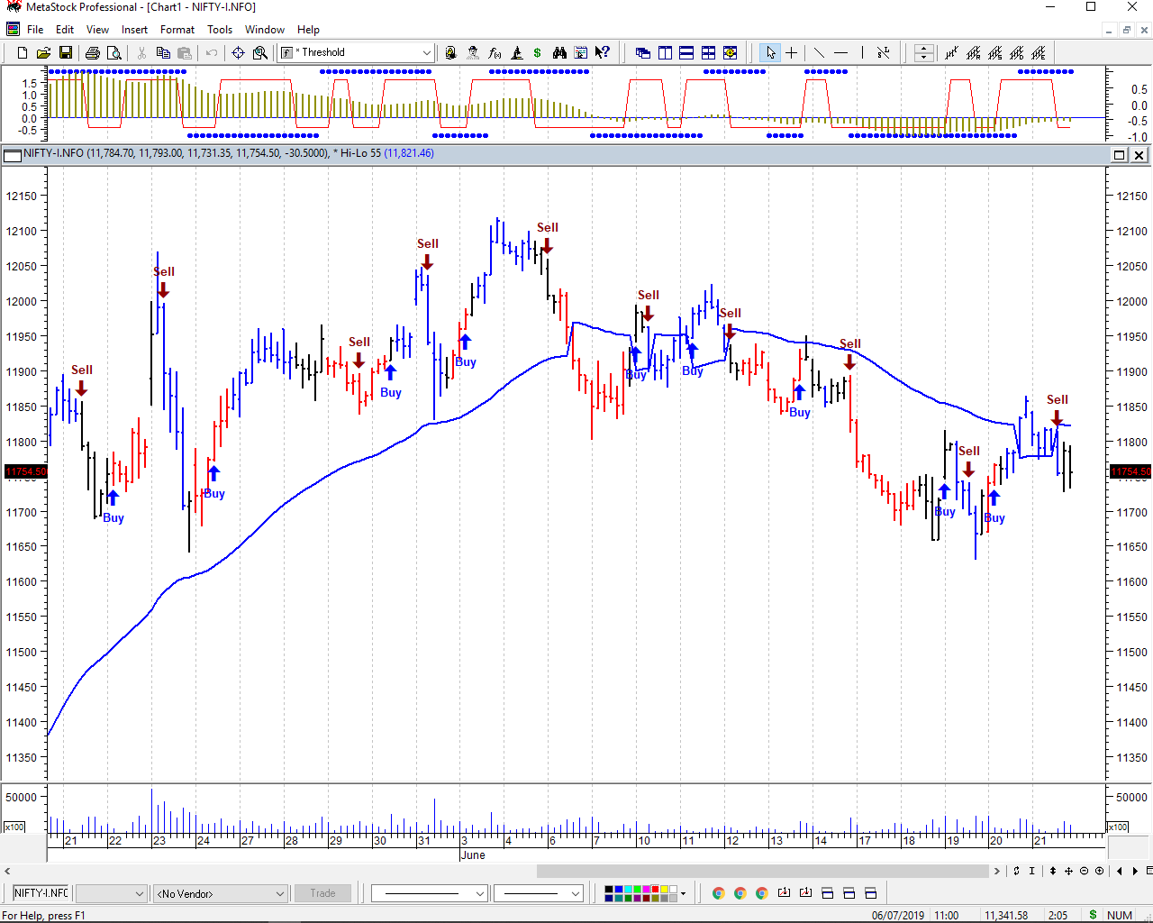Select the arrow pointer tool
The image size is (1153, 923).
770,53
